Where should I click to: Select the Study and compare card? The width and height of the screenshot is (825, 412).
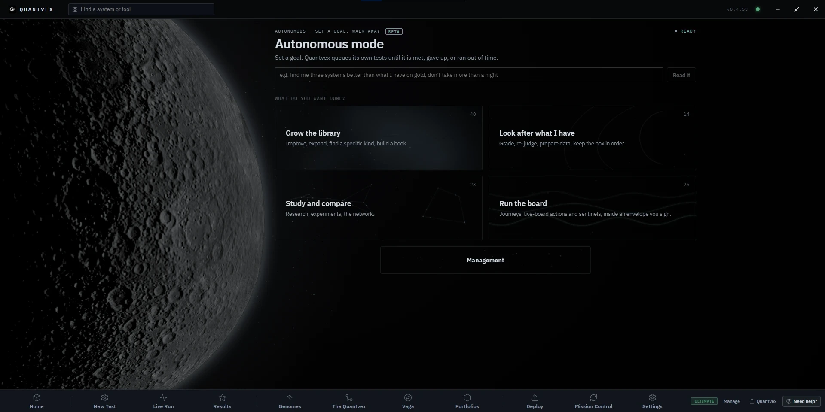pyautogui.click(x=379, y=208)
